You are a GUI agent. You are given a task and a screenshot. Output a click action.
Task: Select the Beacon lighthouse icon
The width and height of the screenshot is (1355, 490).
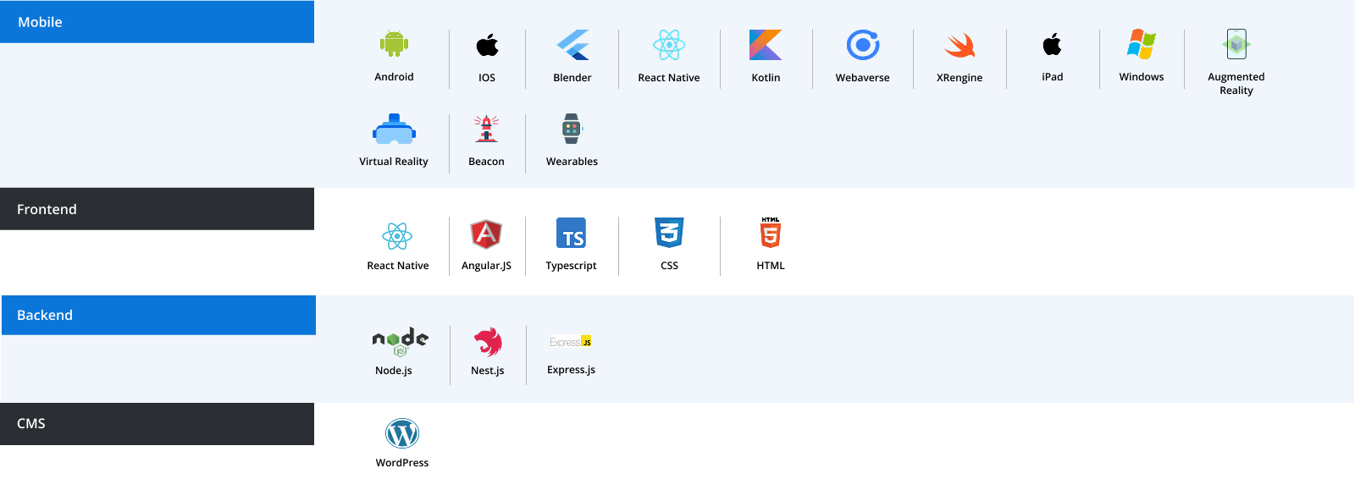[x=486, y=129]
